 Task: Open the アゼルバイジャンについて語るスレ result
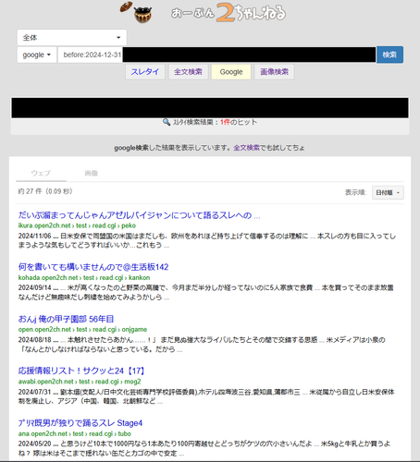(x=139, y=215)
